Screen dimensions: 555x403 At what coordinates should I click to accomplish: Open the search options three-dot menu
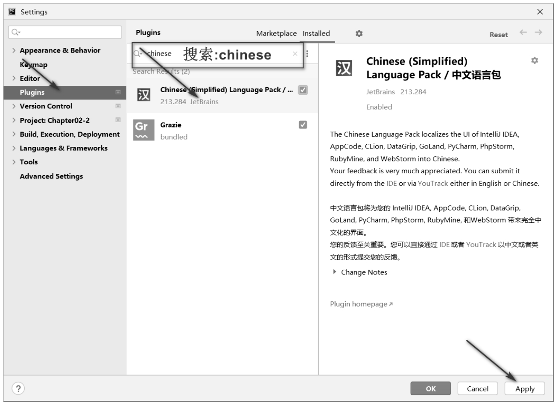(x=307, y=54)
